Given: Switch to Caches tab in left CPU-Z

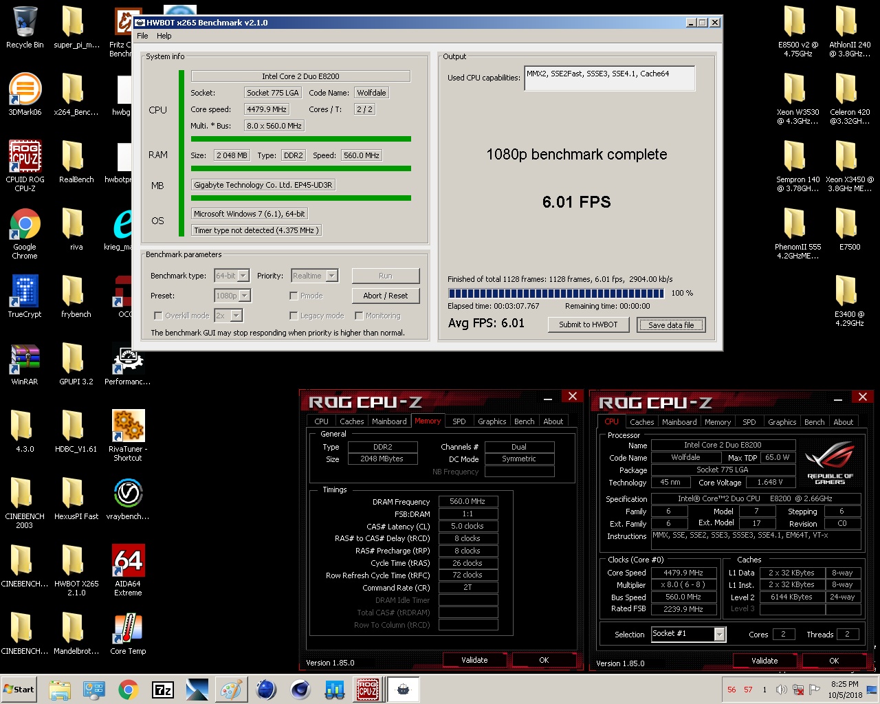Looking at the screenshot, I should [x=351, y=421].
